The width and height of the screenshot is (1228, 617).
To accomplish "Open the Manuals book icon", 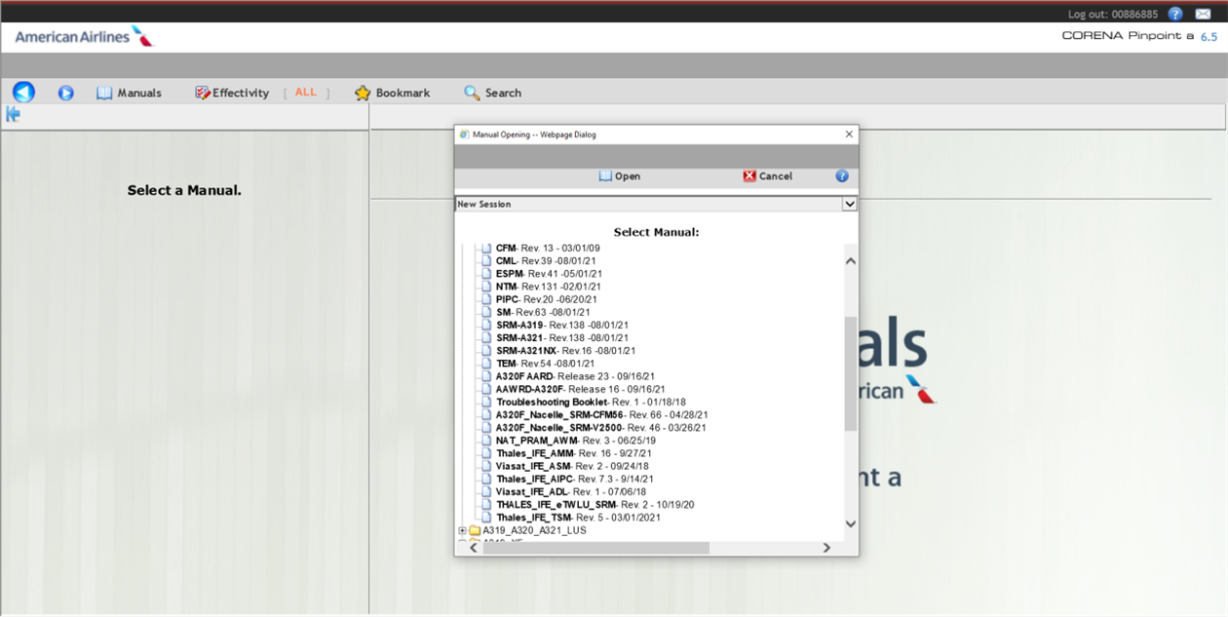I will point(104,93).
